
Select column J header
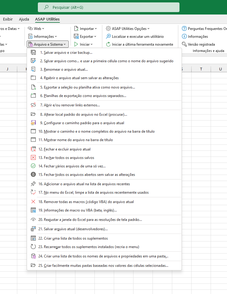click(x=8, y=69)
